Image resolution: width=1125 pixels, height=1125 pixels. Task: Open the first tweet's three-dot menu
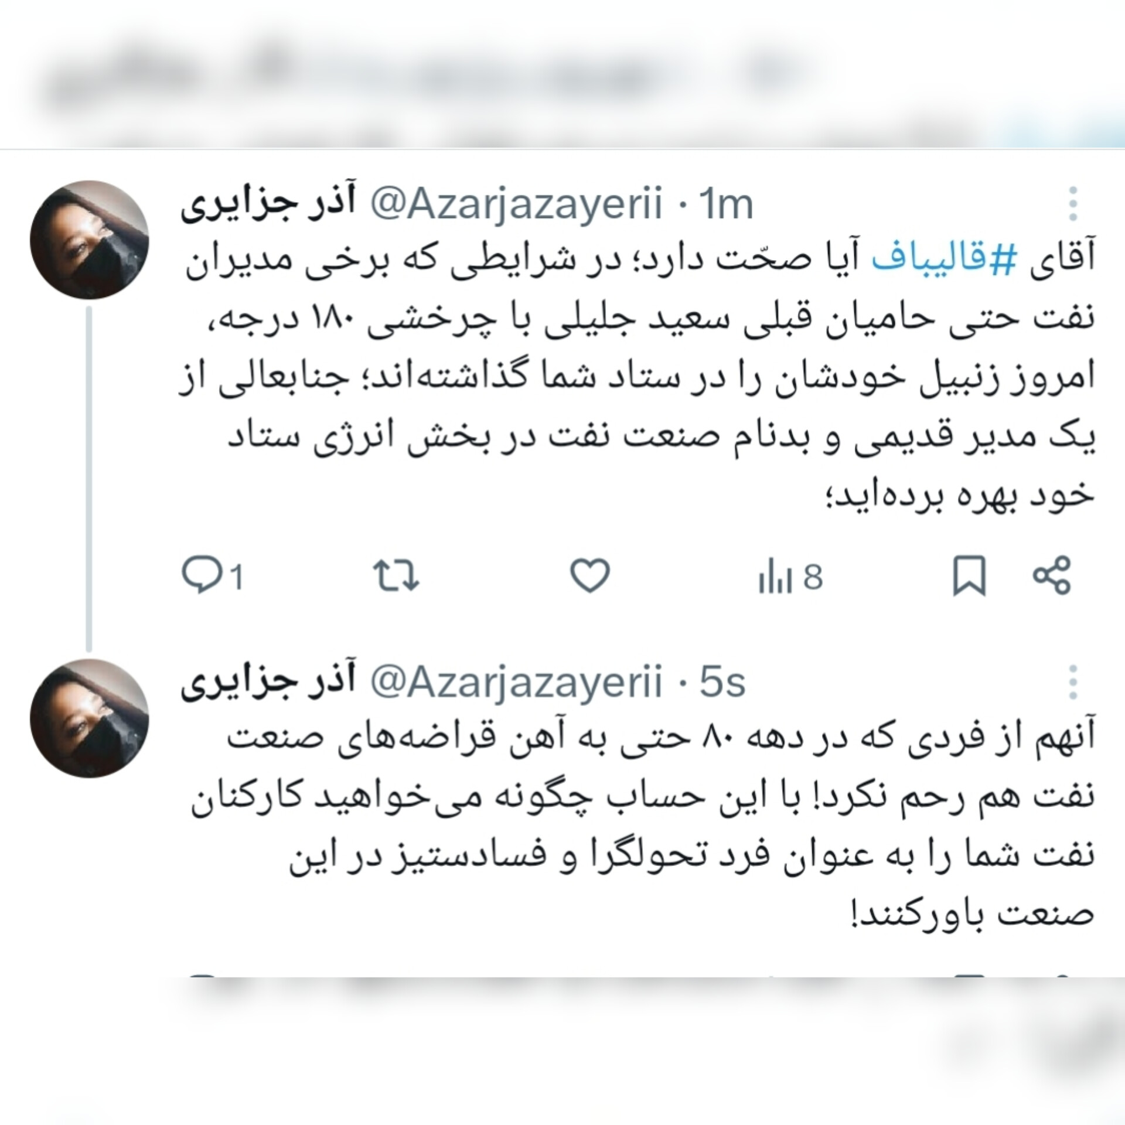point(1073,204)
